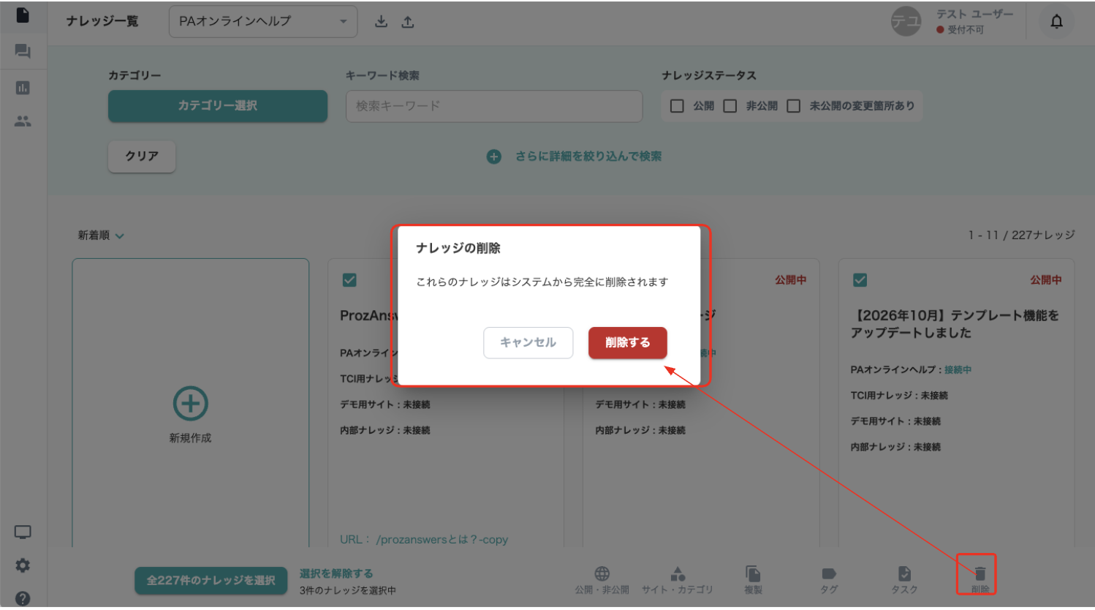Screen dimensions: 1095x610
Task: Click the 削除 trash icon
Action: click(x=980, y=573)
